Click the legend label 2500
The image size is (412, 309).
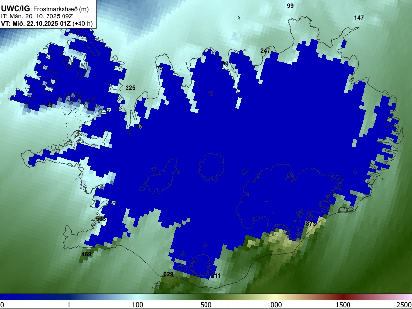point(404,305)
